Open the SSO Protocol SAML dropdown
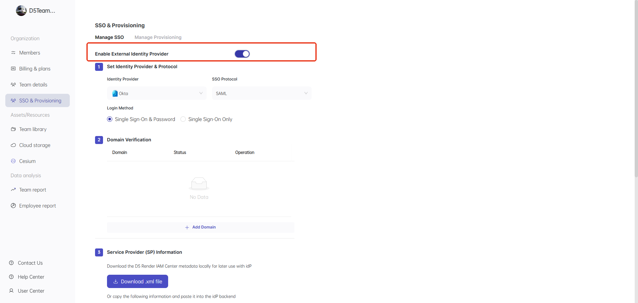Viewport: 638px width, 303px height. (262, 93)
